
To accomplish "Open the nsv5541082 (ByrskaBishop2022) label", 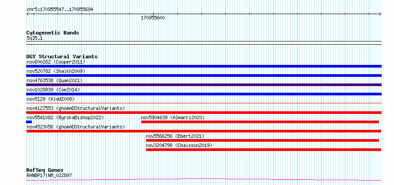I will click(65, 117).
